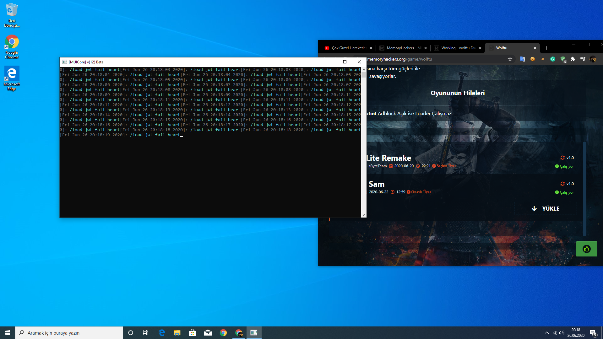The image size is (603, 339).
Task: Click the taskbar search box
Action: (69, 333)
